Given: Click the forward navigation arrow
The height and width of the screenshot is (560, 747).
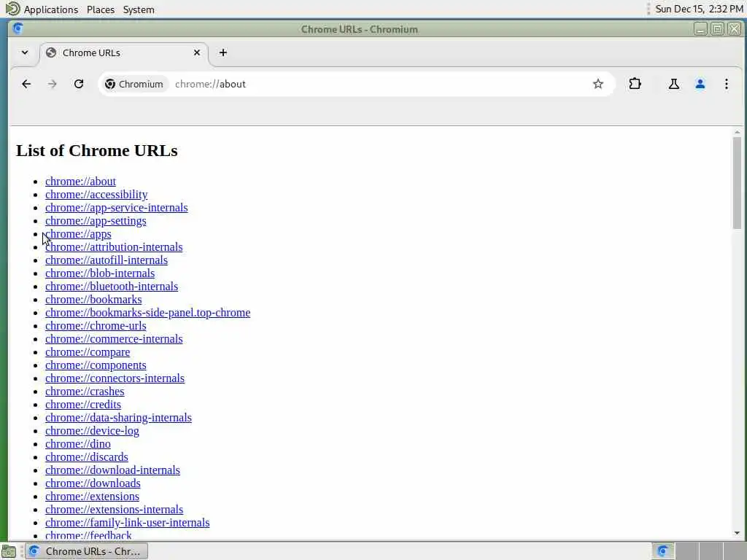Looking at the screenshot, I should coord(53,85).
